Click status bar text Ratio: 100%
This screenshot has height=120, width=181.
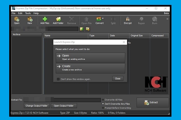click(97, 113)
